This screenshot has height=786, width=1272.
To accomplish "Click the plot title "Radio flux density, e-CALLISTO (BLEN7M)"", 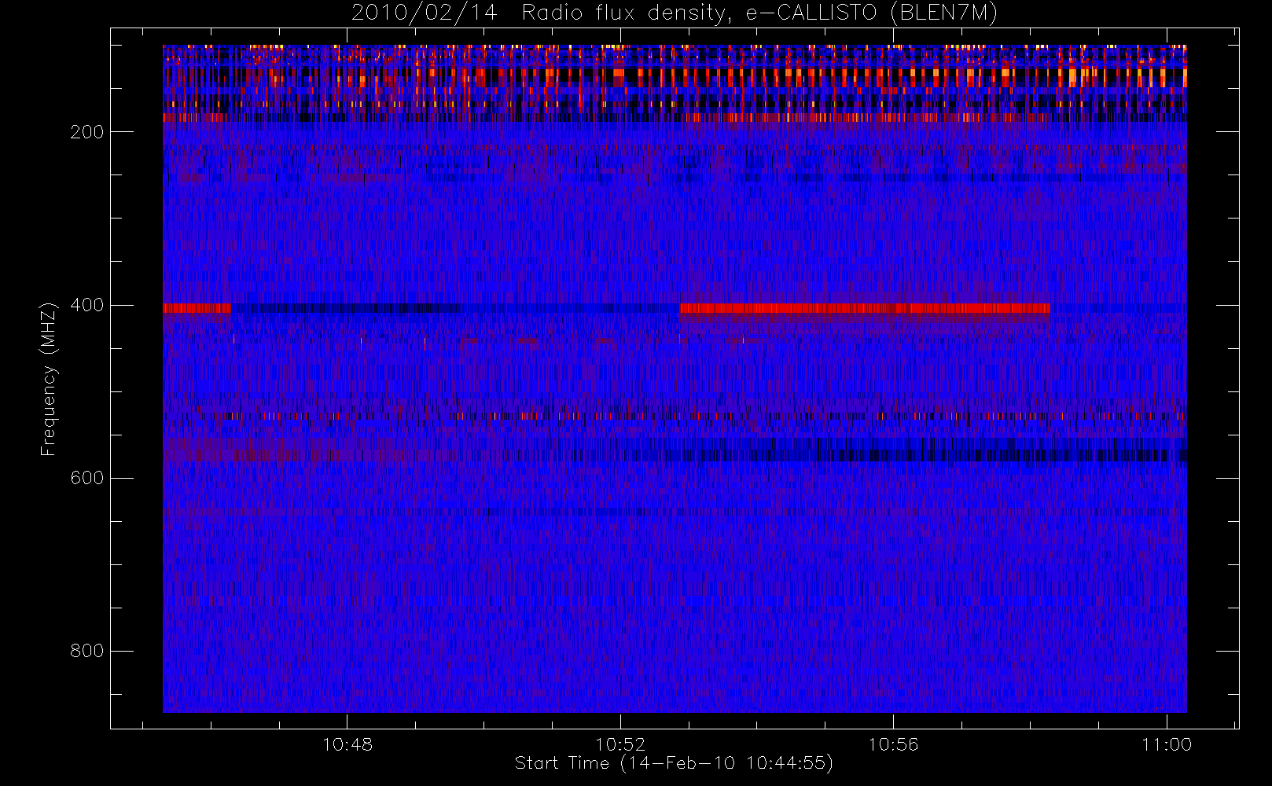I will (759, 13).
